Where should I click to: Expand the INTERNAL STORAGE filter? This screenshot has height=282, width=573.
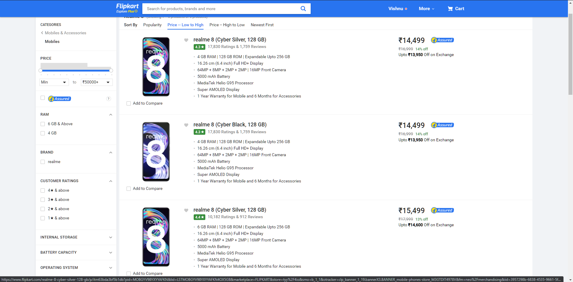coord(111,237)
